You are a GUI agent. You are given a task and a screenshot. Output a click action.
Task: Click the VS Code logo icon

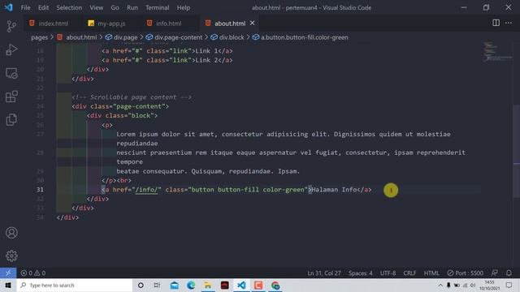coord(9,7)
